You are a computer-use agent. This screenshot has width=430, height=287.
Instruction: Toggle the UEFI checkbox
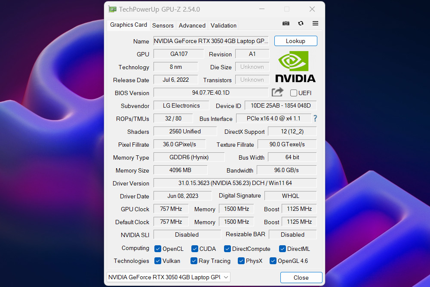click(x=293, y=93)
